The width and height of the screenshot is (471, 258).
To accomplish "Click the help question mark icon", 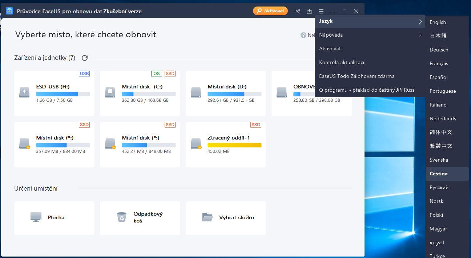I will [303, 35].
